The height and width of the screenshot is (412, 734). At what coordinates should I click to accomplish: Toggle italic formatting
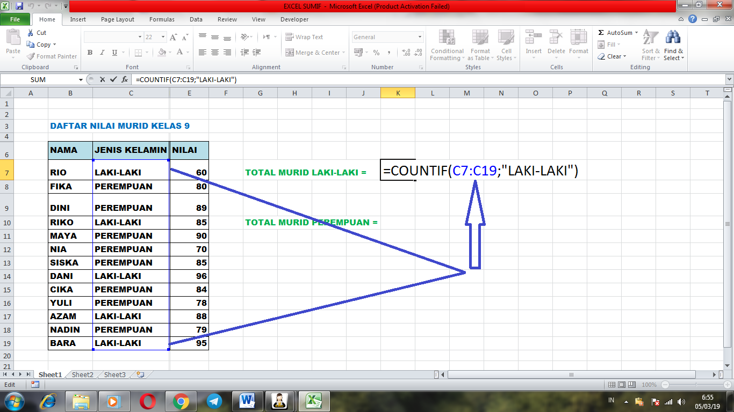coord(102,53)
